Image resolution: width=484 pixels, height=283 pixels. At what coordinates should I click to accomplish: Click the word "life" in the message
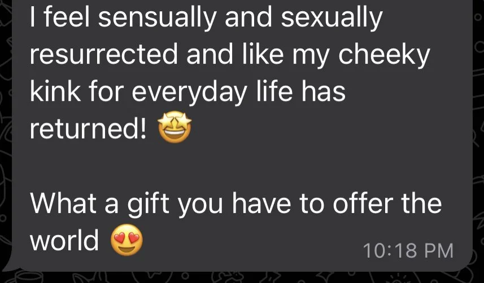(274, 91)
